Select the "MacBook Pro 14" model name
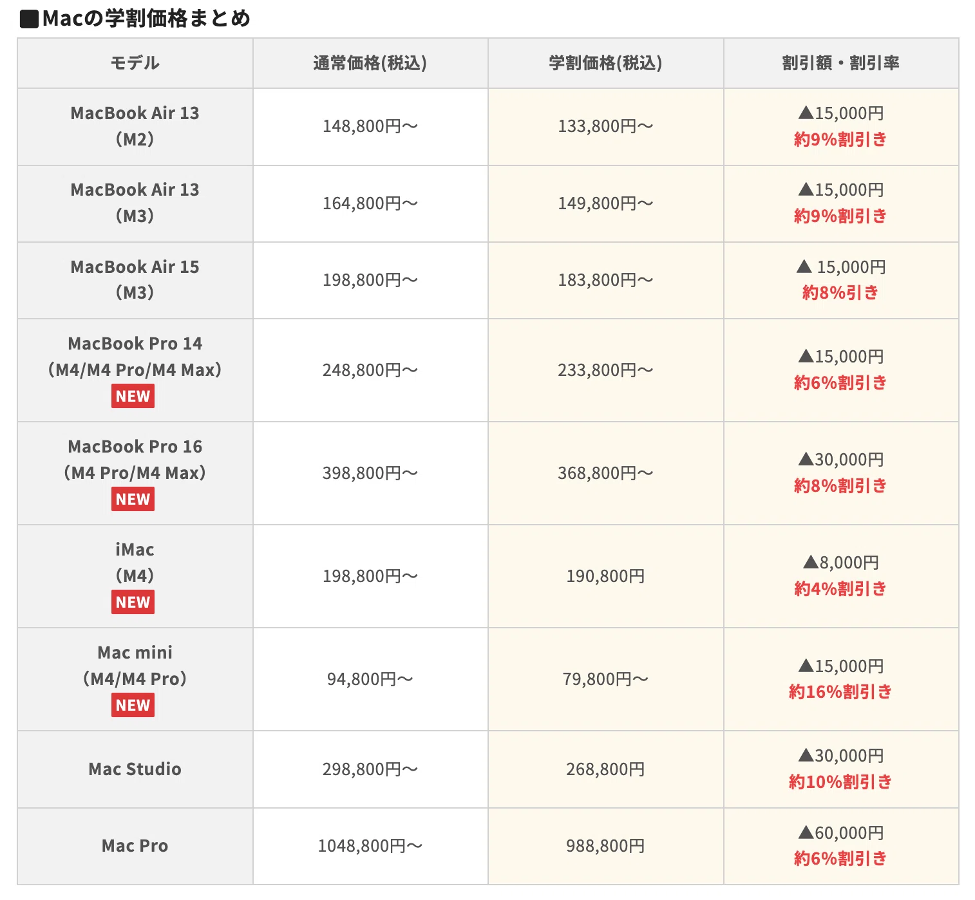Image resolution: width=975 pixels, height=900 pixels. click(x=135, y=344)
